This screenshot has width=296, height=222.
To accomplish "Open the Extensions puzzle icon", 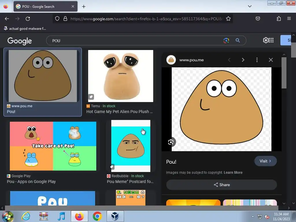I will tap(279, 18).
